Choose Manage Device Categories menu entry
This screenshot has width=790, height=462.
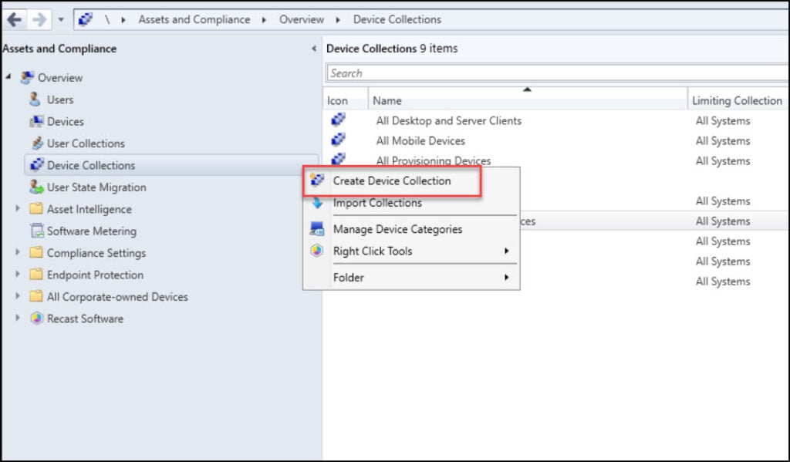(397, 229)
